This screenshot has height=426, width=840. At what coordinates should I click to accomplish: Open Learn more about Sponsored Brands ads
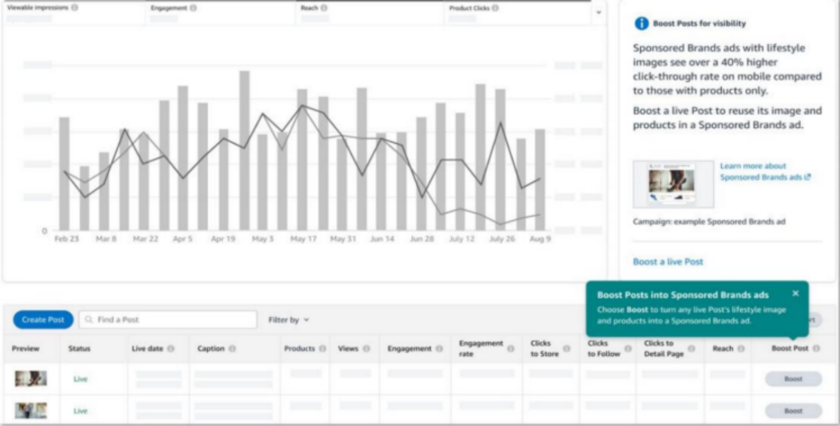[x=765, y=171]
